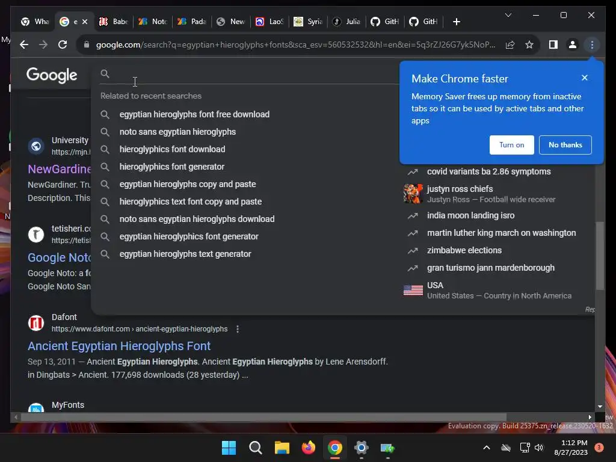Open the Chrome three-dot menu
616x462 pixels.
(592, 45)
